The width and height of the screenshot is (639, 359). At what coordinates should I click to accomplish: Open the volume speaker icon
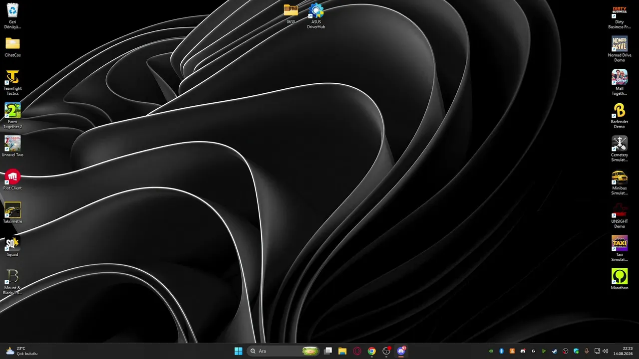click(606, 351)
